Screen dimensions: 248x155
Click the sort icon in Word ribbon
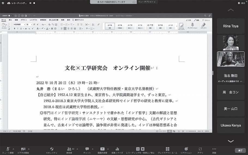(x=93, y=25)
